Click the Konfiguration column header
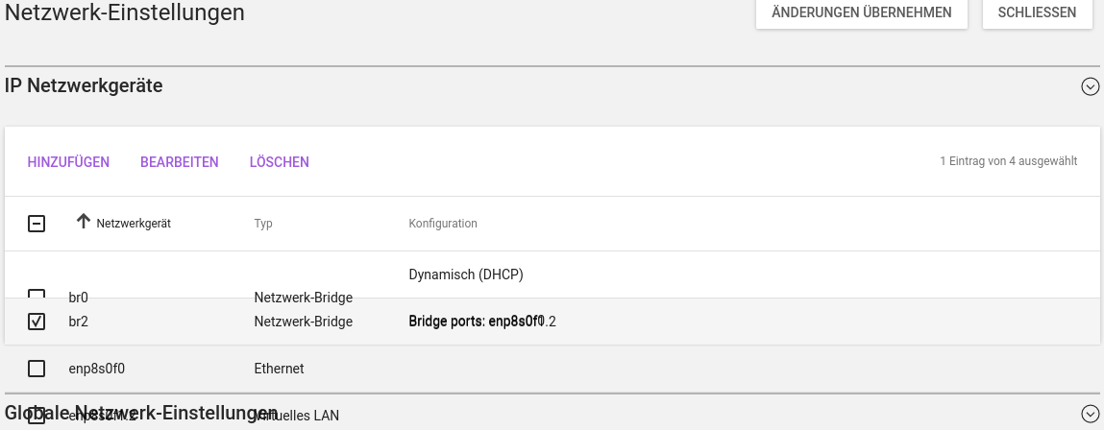The width and height of the screenshot is (1104, 430). [x=443, y=224]
